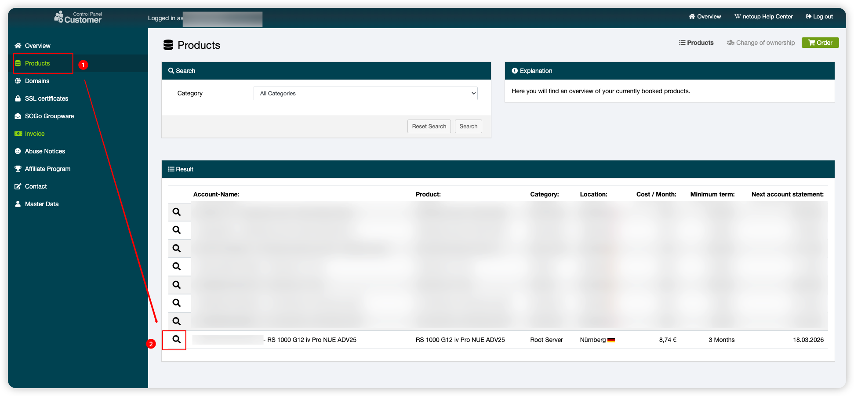
Task: Log out of the control panel
Action: pos(819,17)
